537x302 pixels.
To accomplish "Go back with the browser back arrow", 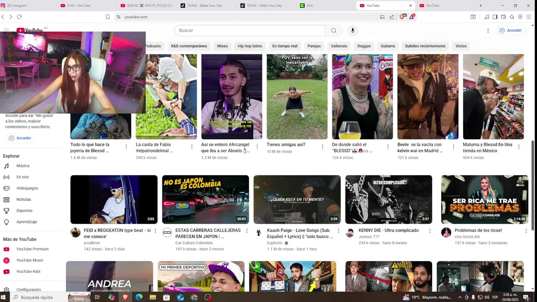I will click(x=3, y=17).
